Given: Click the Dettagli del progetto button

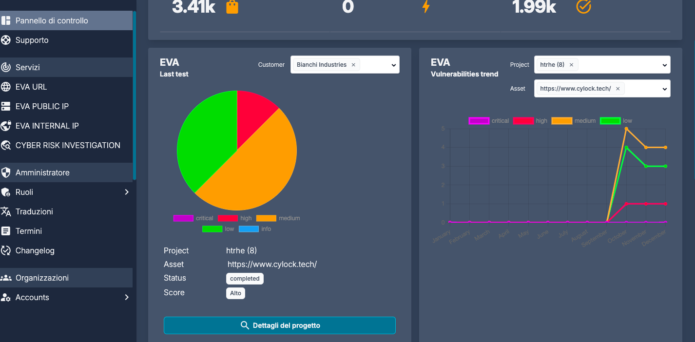Looking at the screenshot, I should click(279, 325).
